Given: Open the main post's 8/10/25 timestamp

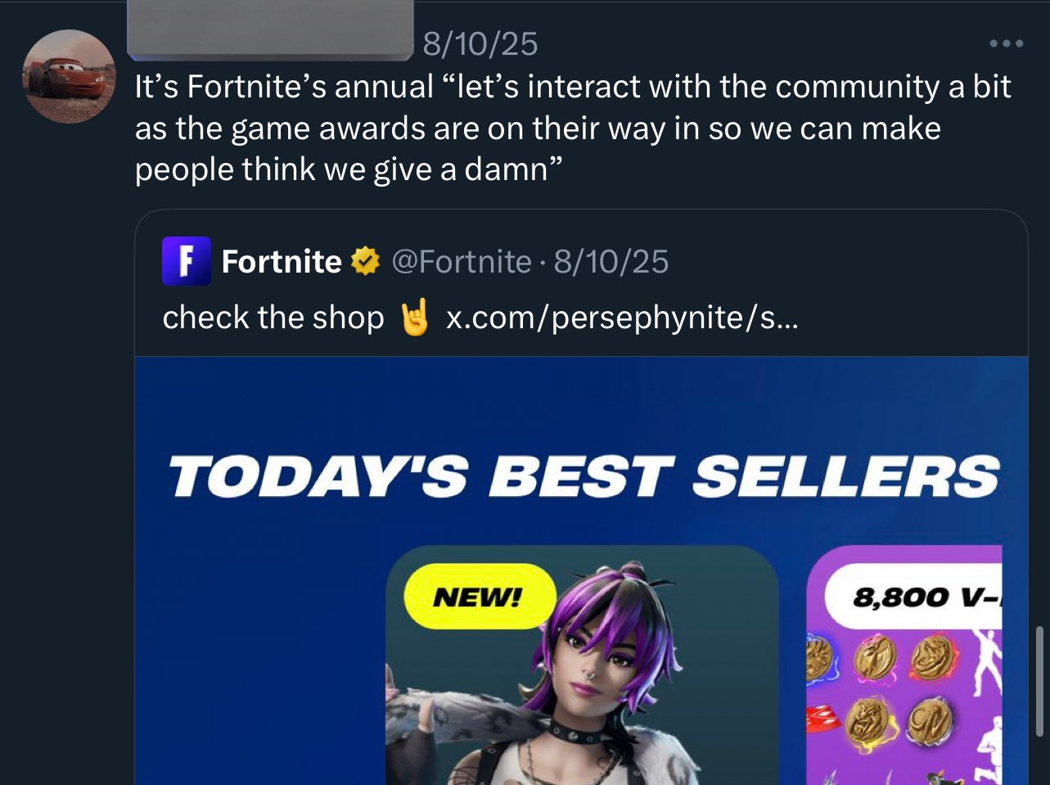Looking at the screenshot, I should click(480, 43).
